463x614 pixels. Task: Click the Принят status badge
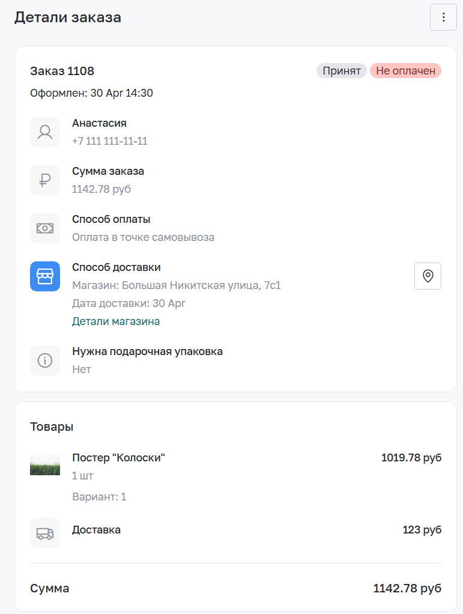click(x=342, y=71)
